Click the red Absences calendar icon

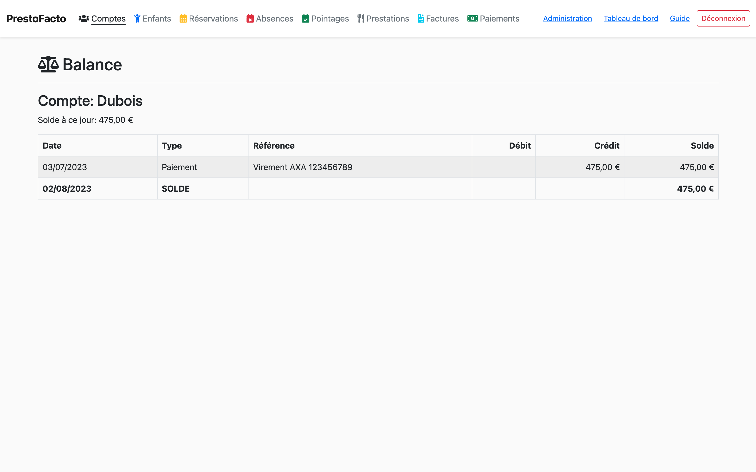click(250, 19)
